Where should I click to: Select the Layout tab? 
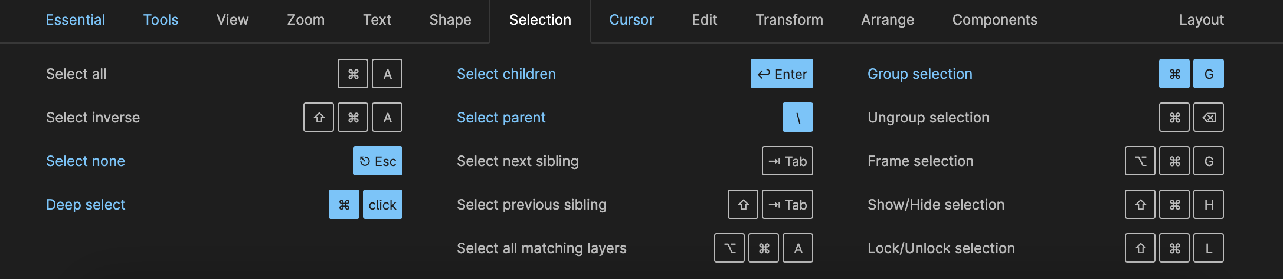[1202, 20]
